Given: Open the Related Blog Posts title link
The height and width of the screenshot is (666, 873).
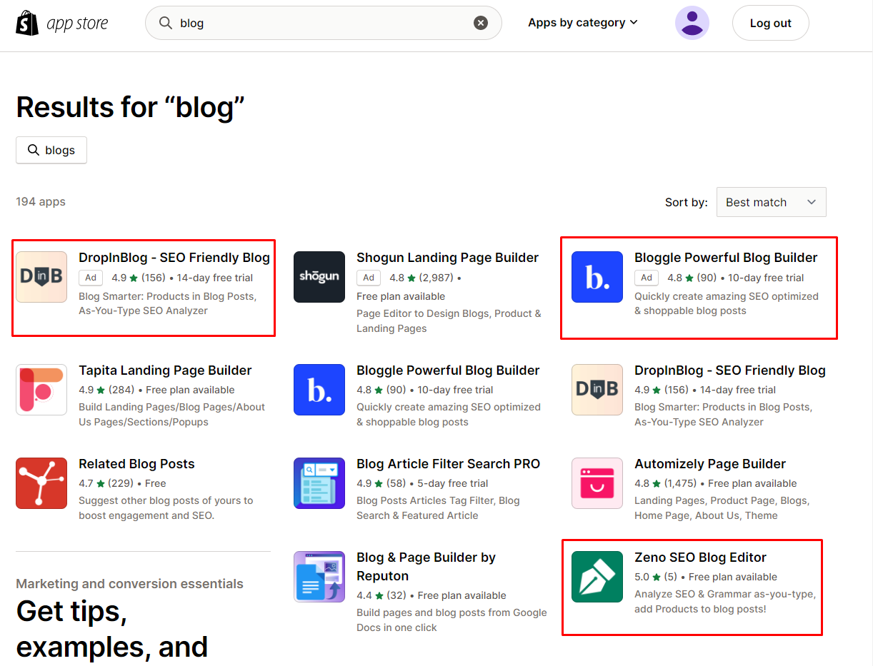Looking at the screenshot, I should coord(136,464).
